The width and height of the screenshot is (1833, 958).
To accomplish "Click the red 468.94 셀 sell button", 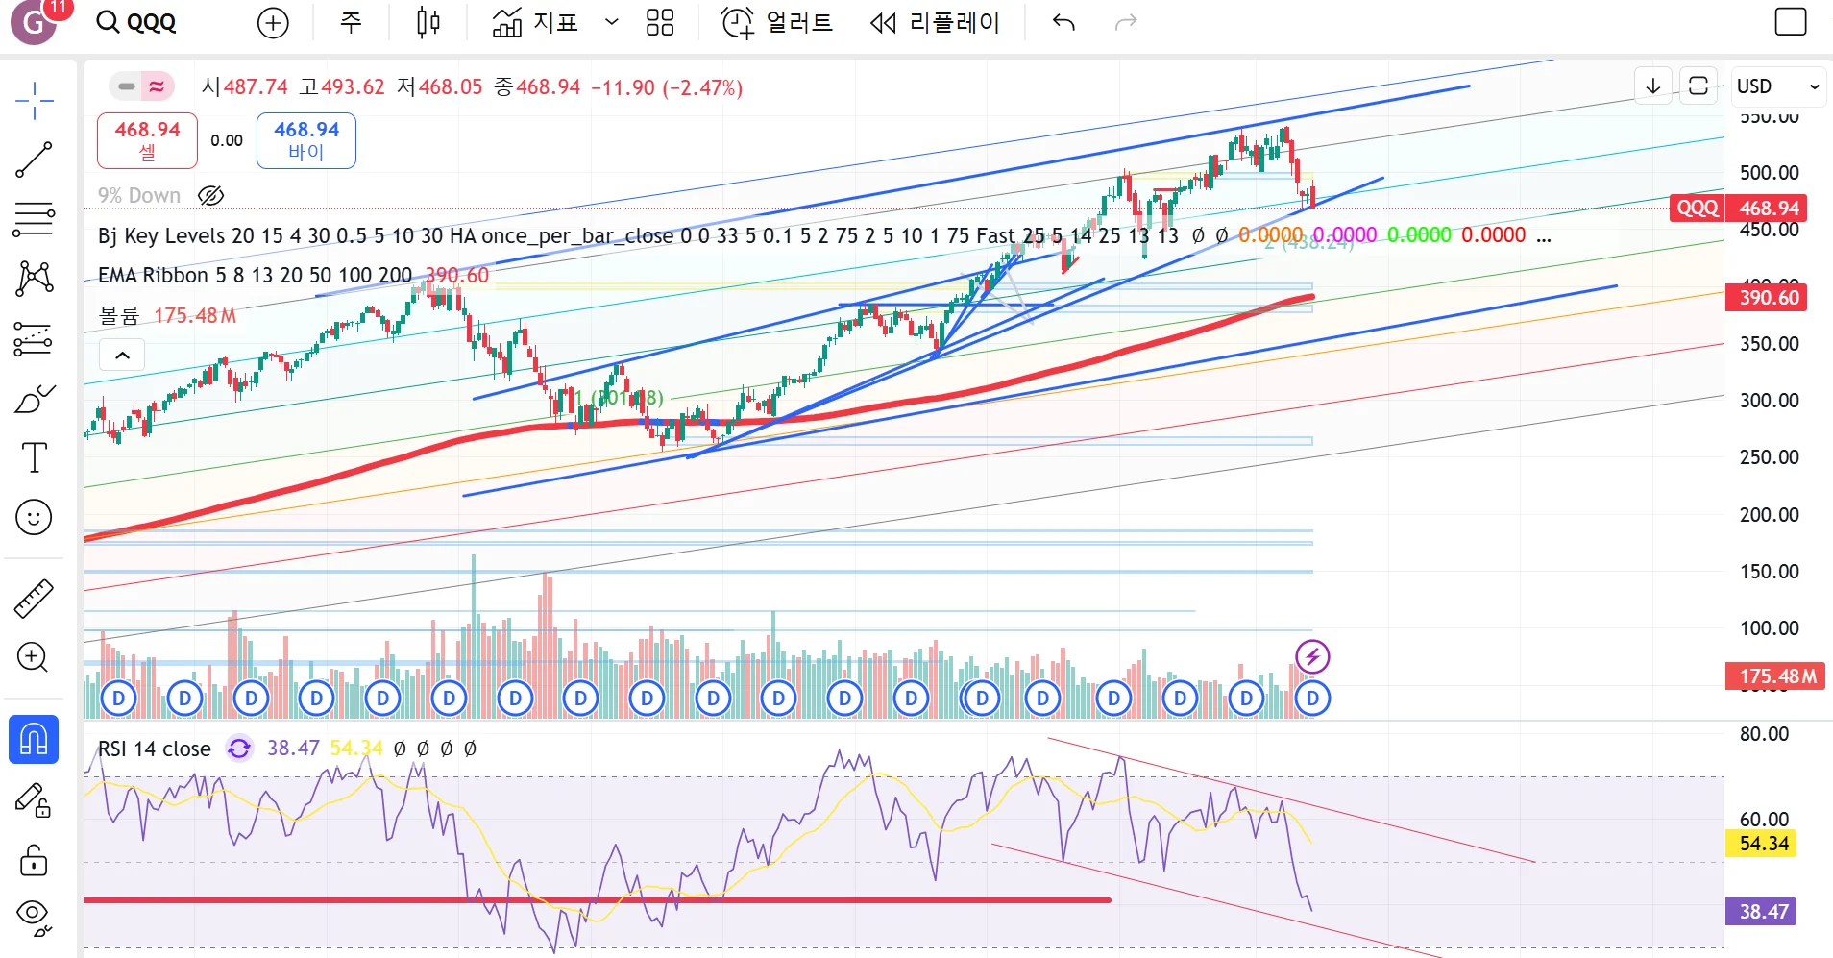I will click(x=147, y=140).
